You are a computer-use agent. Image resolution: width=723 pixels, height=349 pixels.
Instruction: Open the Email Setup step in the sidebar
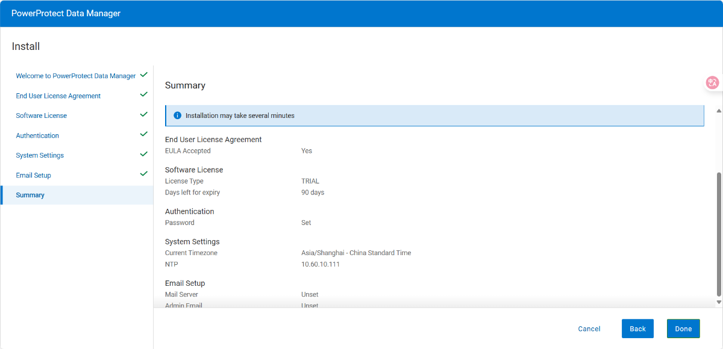click(x=34, y=176)
